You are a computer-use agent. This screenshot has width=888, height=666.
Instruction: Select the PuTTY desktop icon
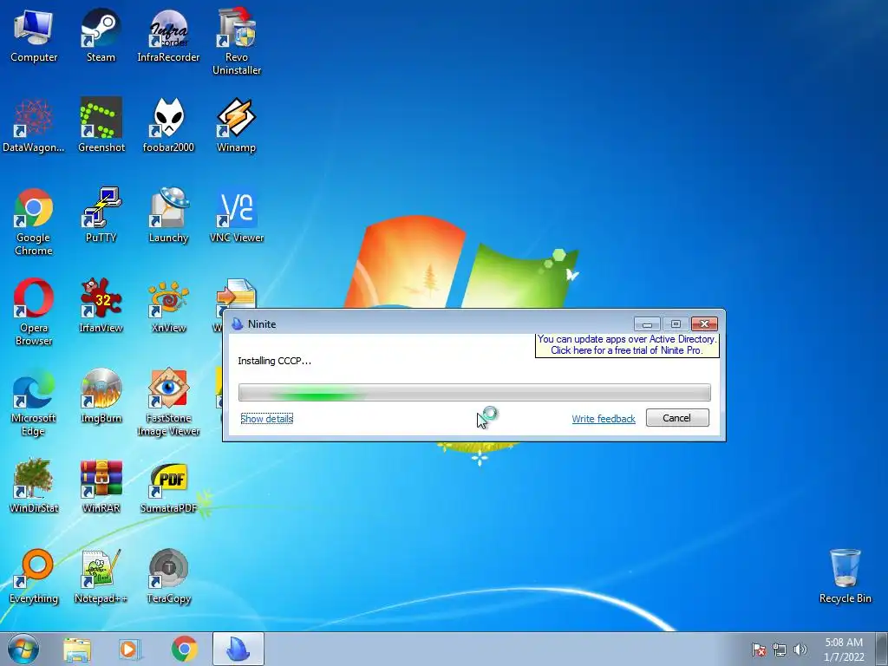[101, 215]
